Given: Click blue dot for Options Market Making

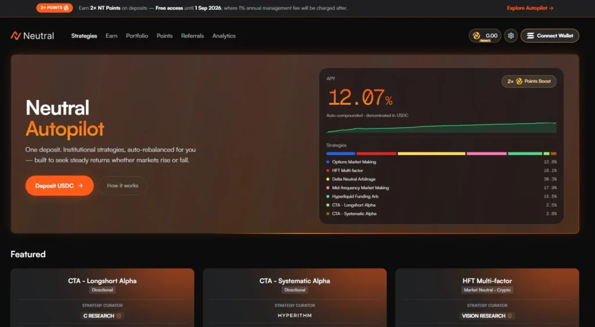Looking at the screenshot, I should 328,162.
